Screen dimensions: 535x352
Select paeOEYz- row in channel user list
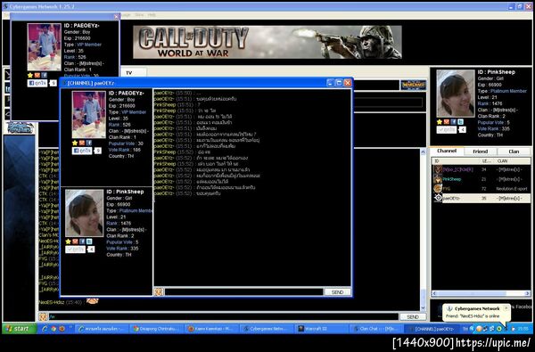481,198
